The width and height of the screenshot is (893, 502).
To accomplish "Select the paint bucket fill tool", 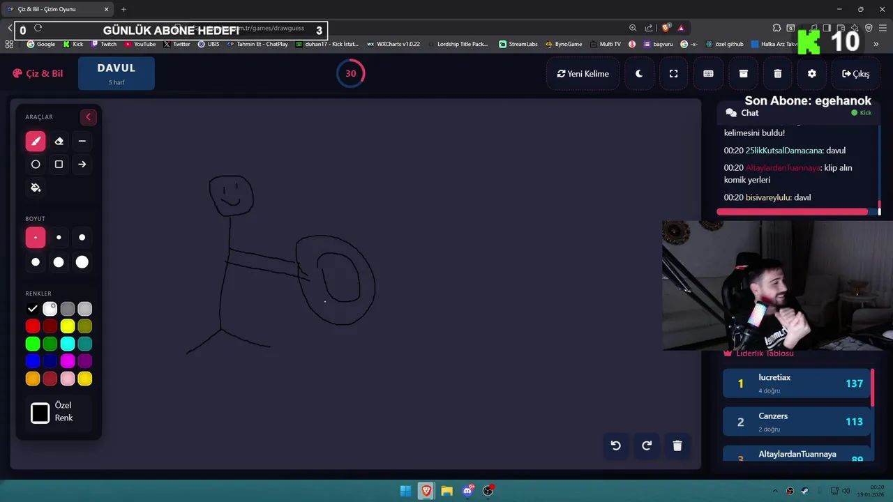I will click(x=36, y=188).
